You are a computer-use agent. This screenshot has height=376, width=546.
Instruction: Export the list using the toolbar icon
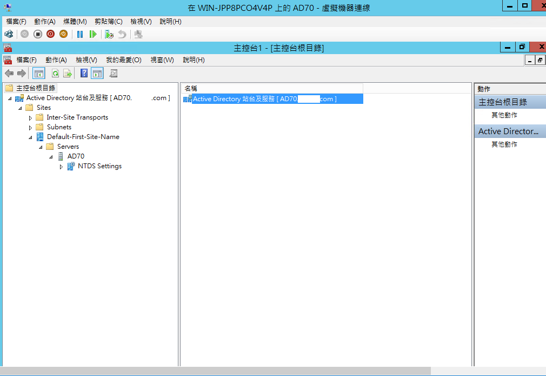tap(68, 74)
